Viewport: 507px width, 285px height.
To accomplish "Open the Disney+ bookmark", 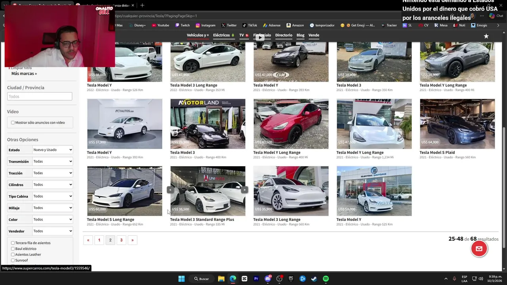I will pyautogui.click(x=137, y=25).
